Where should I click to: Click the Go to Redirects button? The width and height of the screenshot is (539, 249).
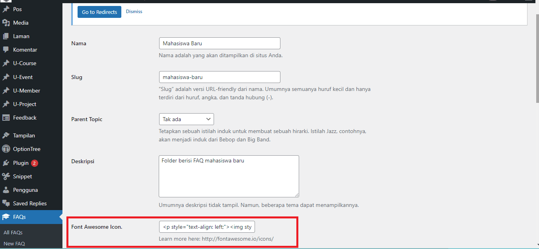(x=99, y=12)
